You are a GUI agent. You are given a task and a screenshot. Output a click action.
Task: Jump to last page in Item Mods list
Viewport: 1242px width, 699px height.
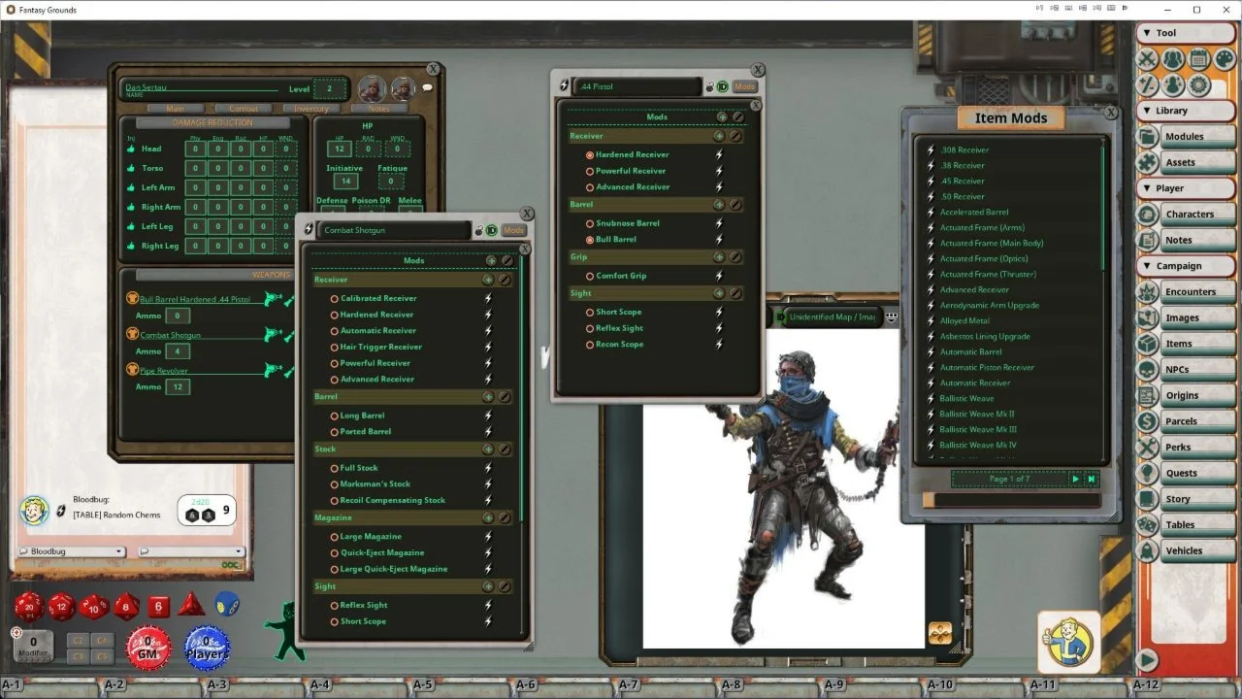pos(1092,479)
